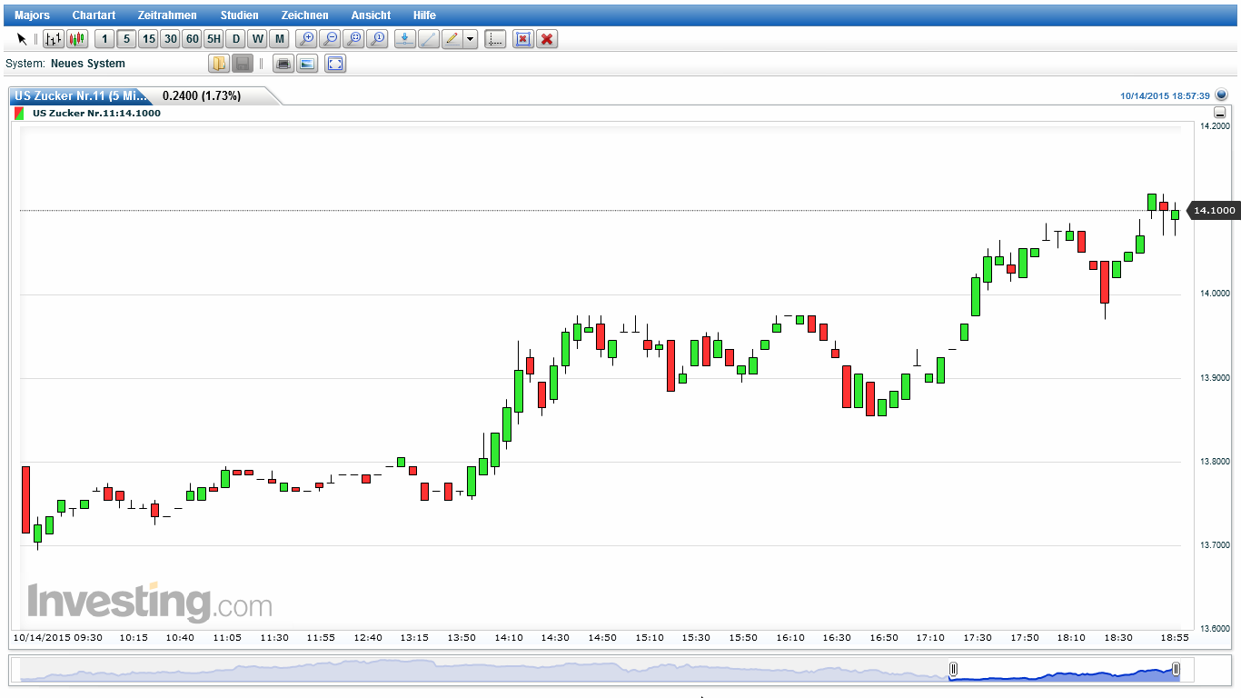Select the US Zucker Nr.11 chart tab
Screen dimensions: 1241x698
pos(80,95)
